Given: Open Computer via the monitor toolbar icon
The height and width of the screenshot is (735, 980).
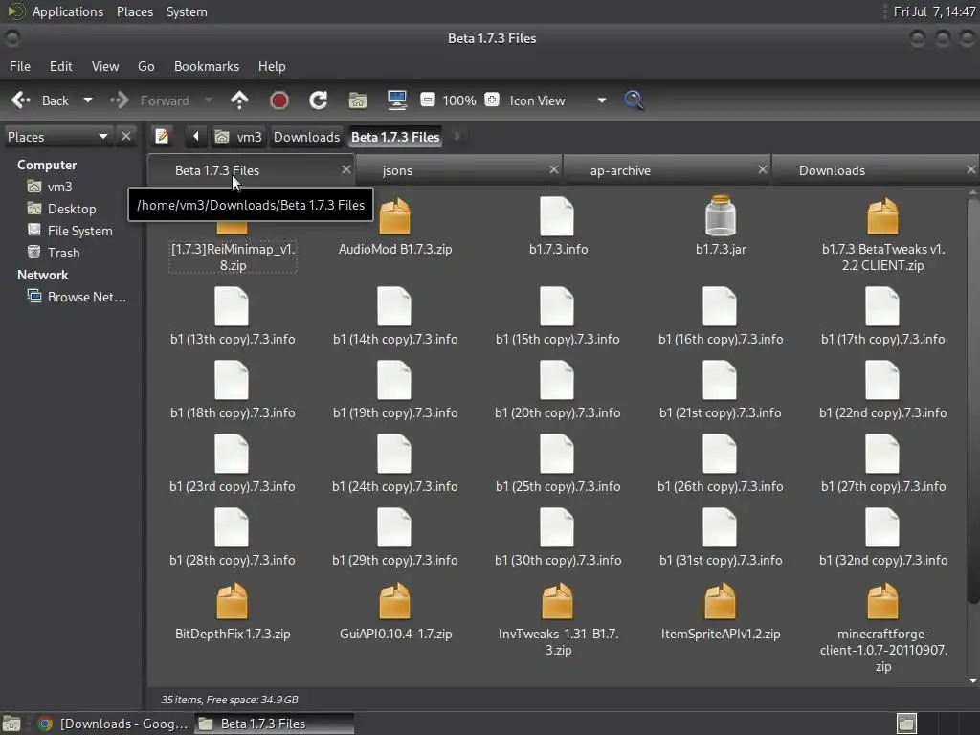Looking at the screenshot, I should 397,100.
